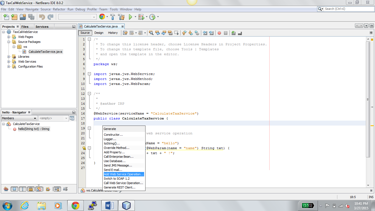The height and width of the screenshot is (211, 375).
Task: Switch to History editor view
Action: (x=113, y=33)
